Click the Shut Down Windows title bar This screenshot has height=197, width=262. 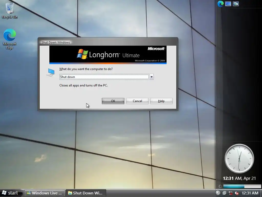[x=108, y=42]
